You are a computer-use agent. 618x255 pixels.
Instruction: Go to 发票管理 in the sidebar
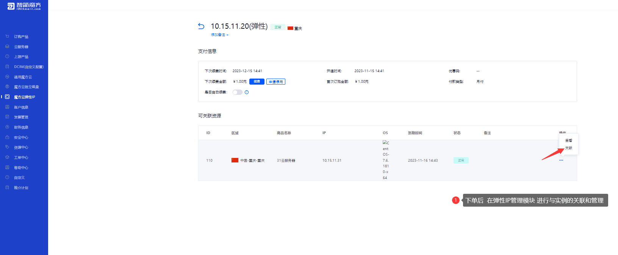pos(21,117)
